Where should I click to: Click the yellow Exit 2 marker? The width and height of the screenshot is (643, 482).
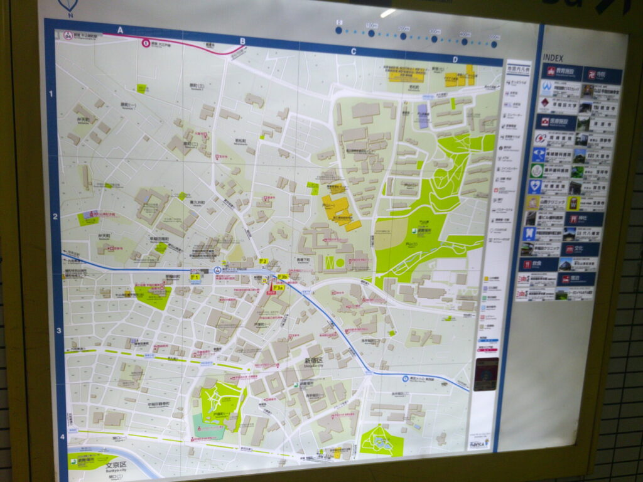point(264,261)
